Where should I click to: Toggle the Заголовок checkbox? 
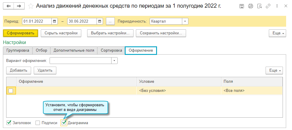coord(9,123)
